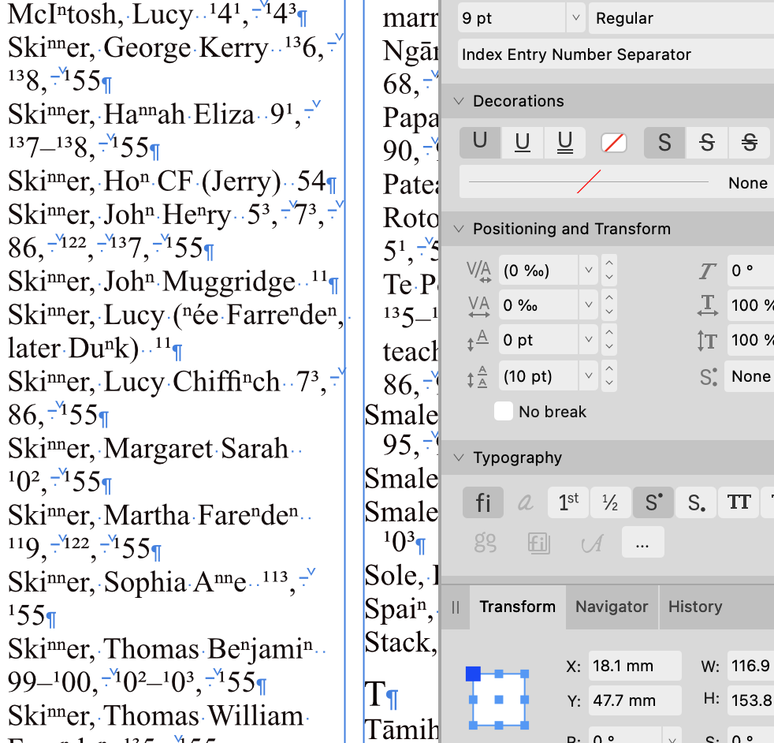Toggle superscript typography button
The height and width of the screenshot is (743, 774).
pyautogui.click(x=653, y=503)
